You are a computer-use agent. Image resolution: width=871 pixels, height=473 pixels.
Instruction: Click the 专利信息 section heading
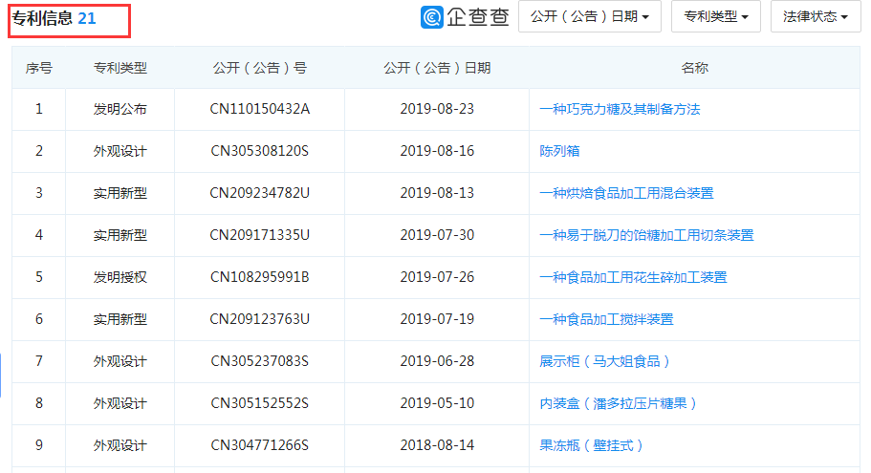click(43, 18)
